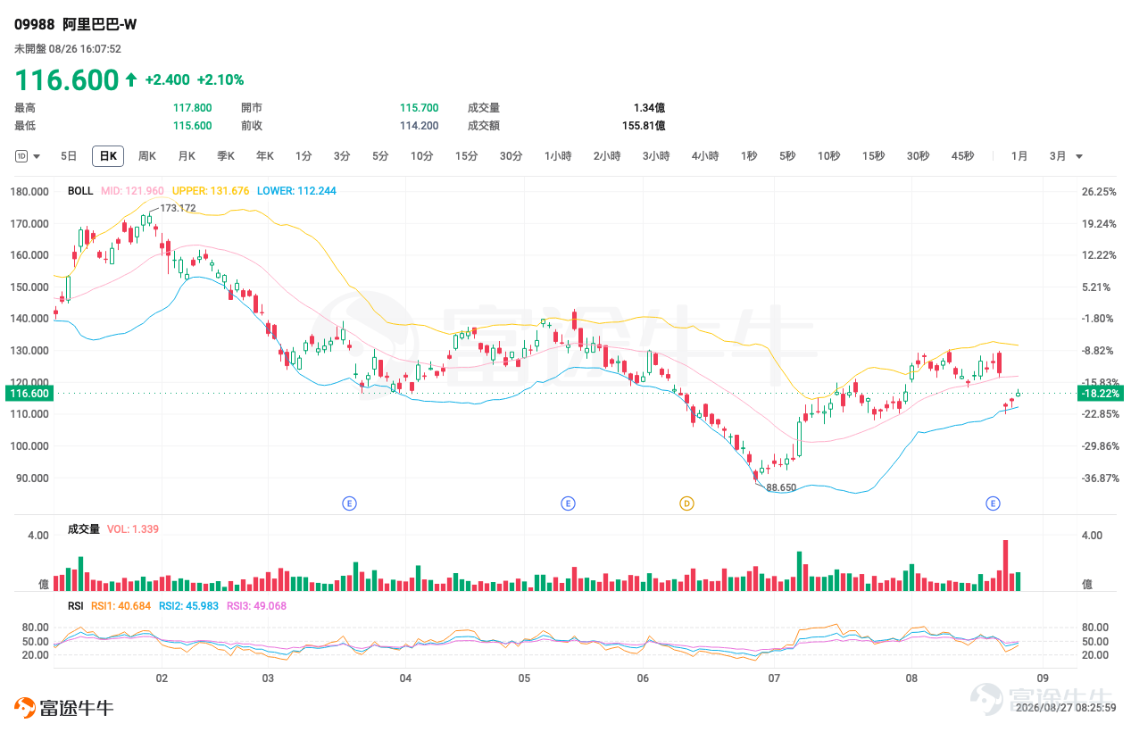Switch to 月K monthly chart
This screenshot has height=732, width=1131.
(x=187, y=156)
